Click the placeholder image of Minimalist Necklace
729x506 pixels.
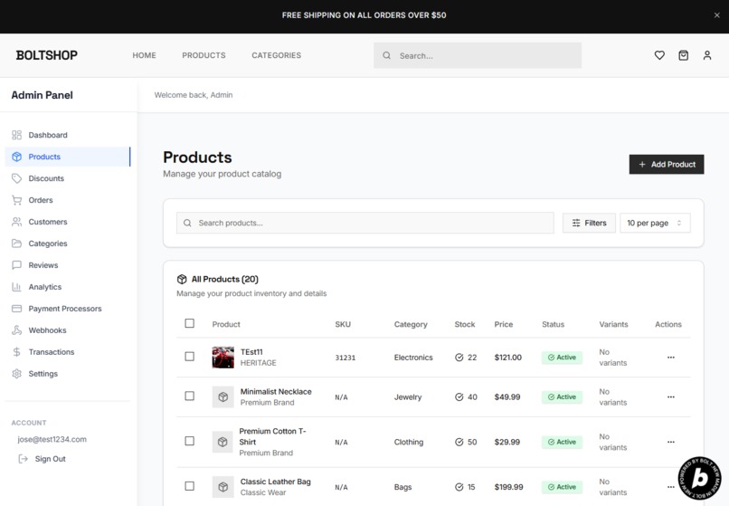(223, 397)
